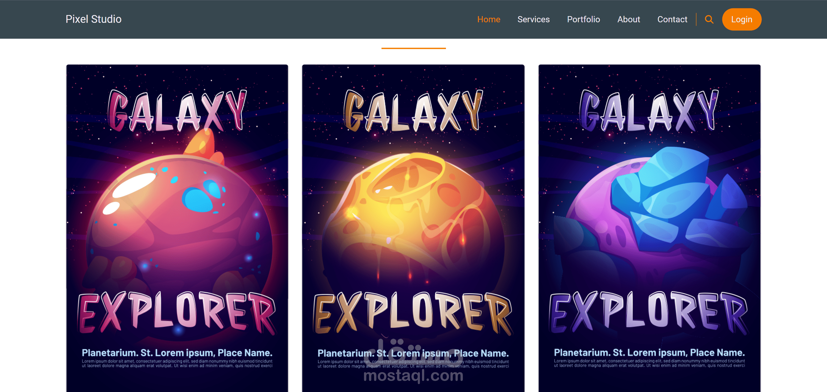Click the pink GALAXY title on first poster
The width and height of the screenshot is (827, 392).
tap(177, 111)
